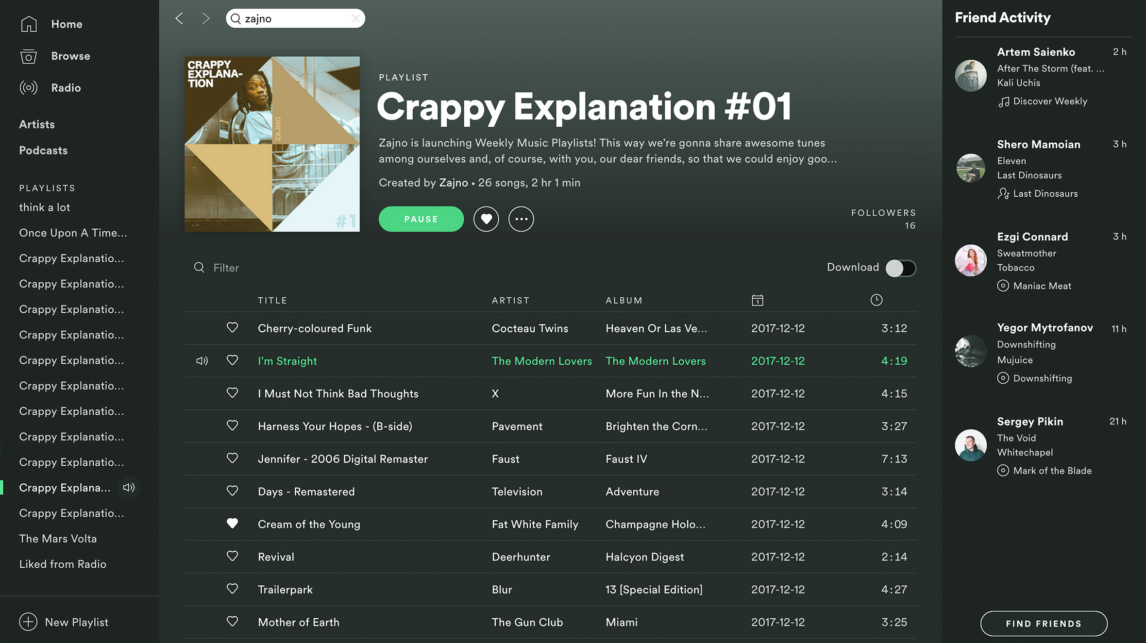The image size is (1146, 643).
Task: Open more options with the three-dot button
Action: tap(521, 219)
